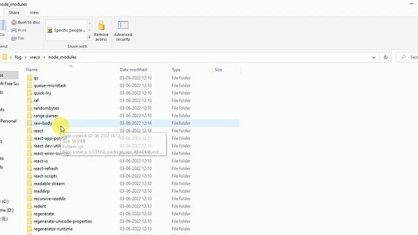Screen dimensions: 418x235
Task: Click the regenerate-unicode-properties folder name
Action: click(x=63, y=221)
